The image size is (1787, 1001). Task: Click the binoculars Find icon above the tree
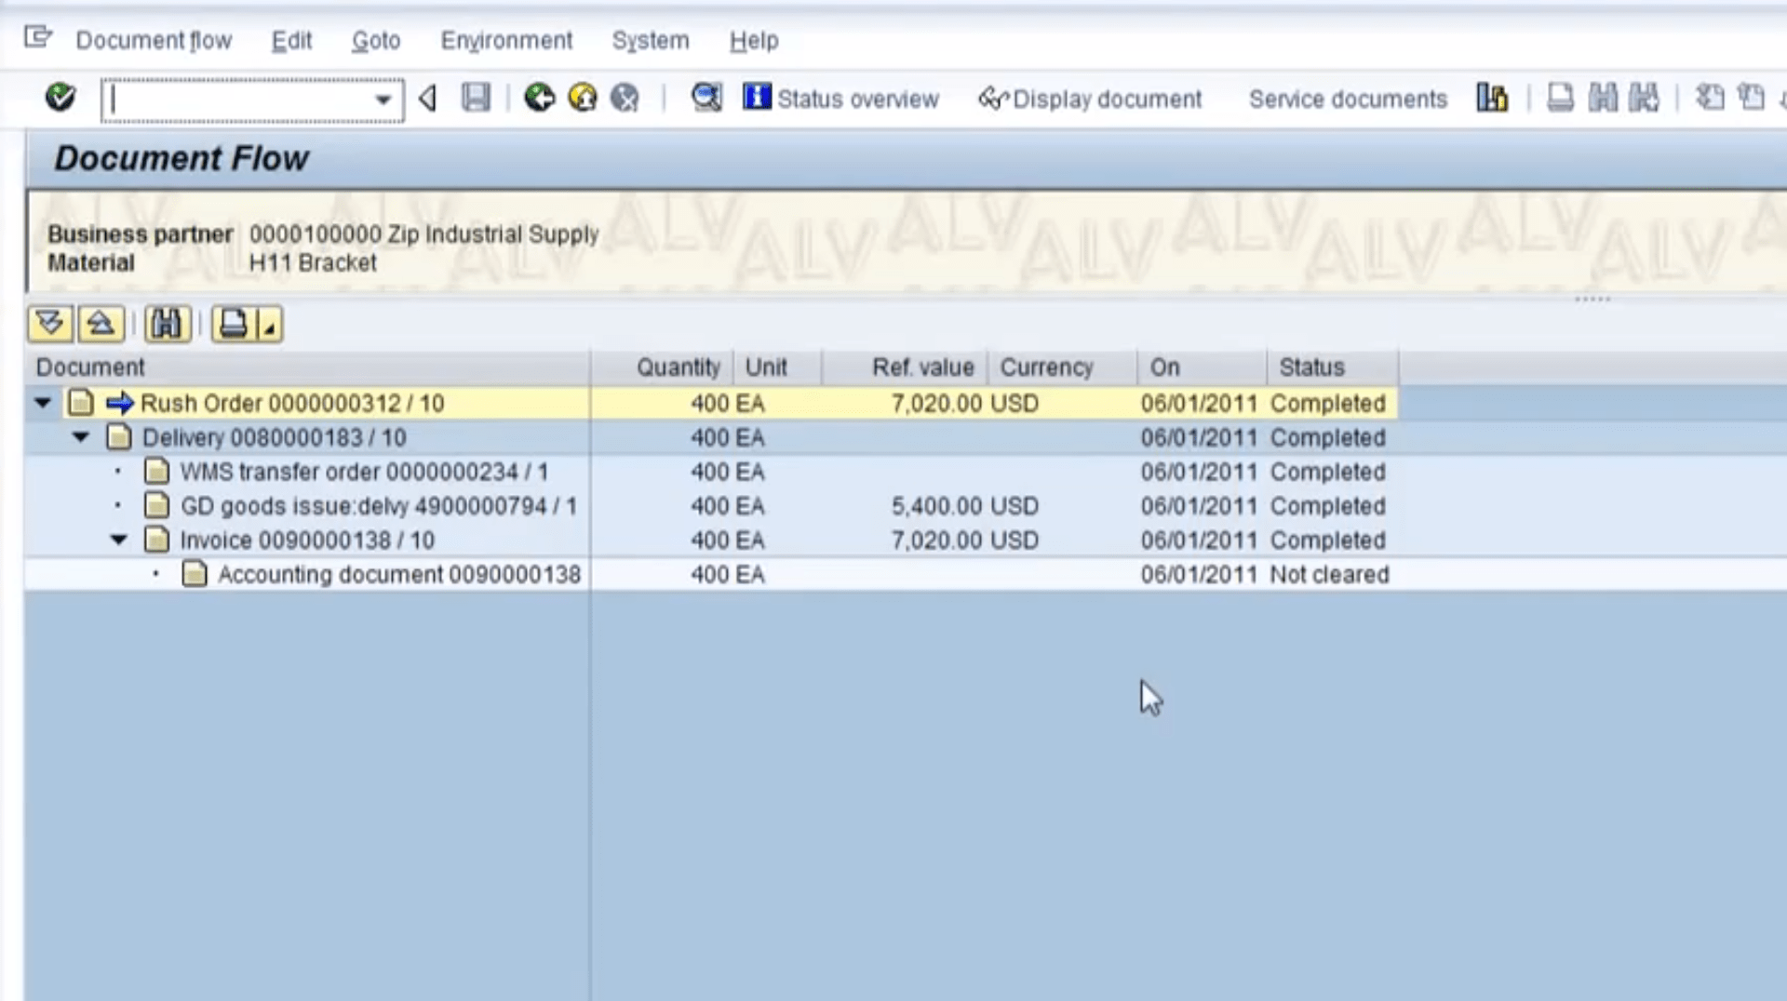[168, 324]
